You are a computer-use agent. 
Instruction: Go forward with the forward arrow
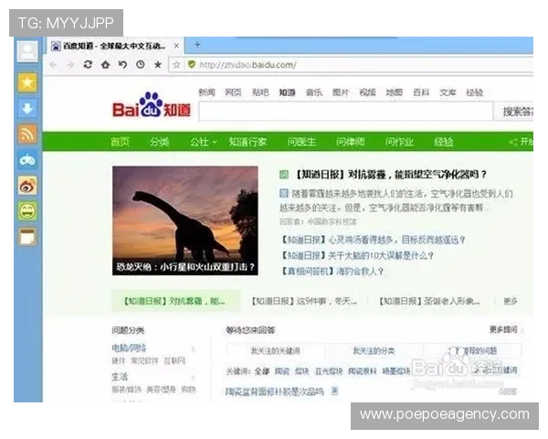click(70, 65)
